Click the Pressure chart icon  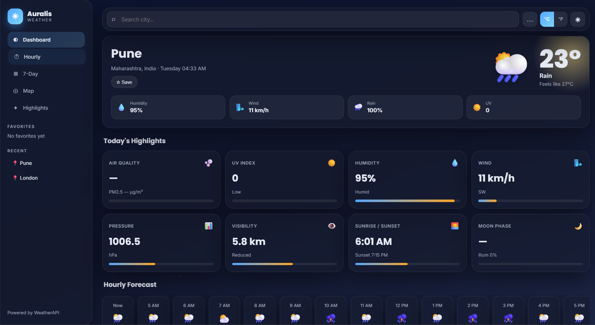(x=209, y=226)
